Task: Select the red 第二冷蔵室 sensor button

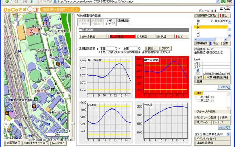Action: point(122,36)
